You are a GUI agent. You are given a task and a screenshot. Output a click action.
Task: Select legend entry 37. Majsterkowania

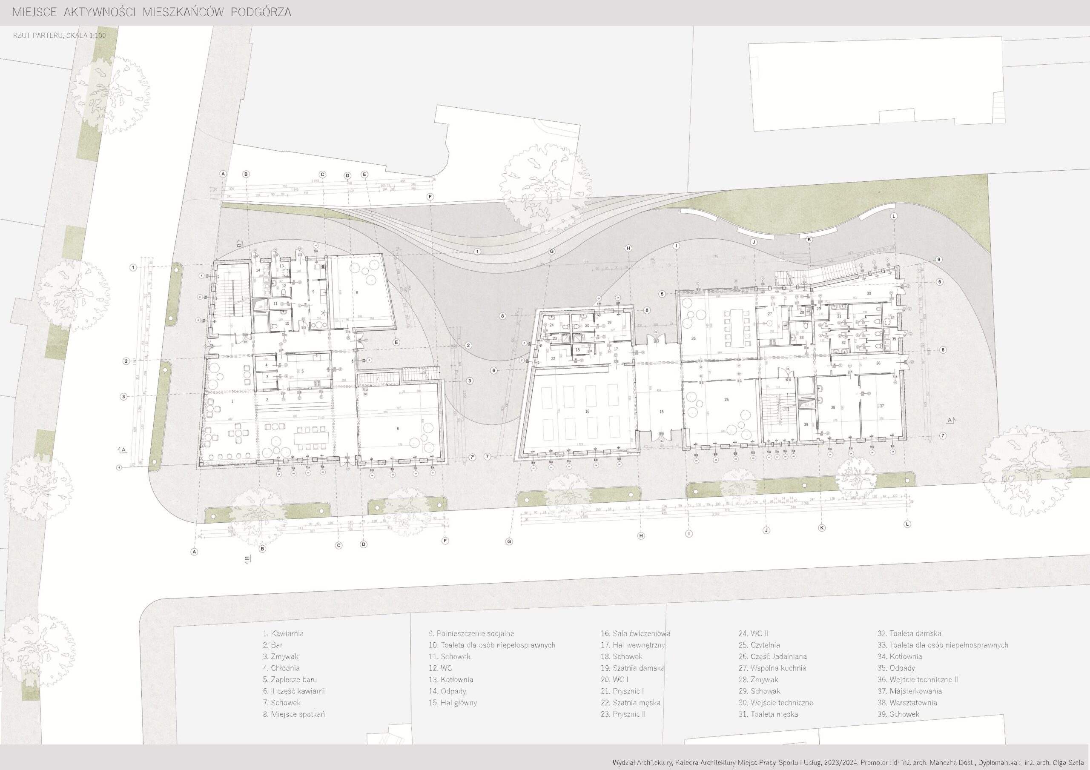pyautogui.click(x=909, y=691)
